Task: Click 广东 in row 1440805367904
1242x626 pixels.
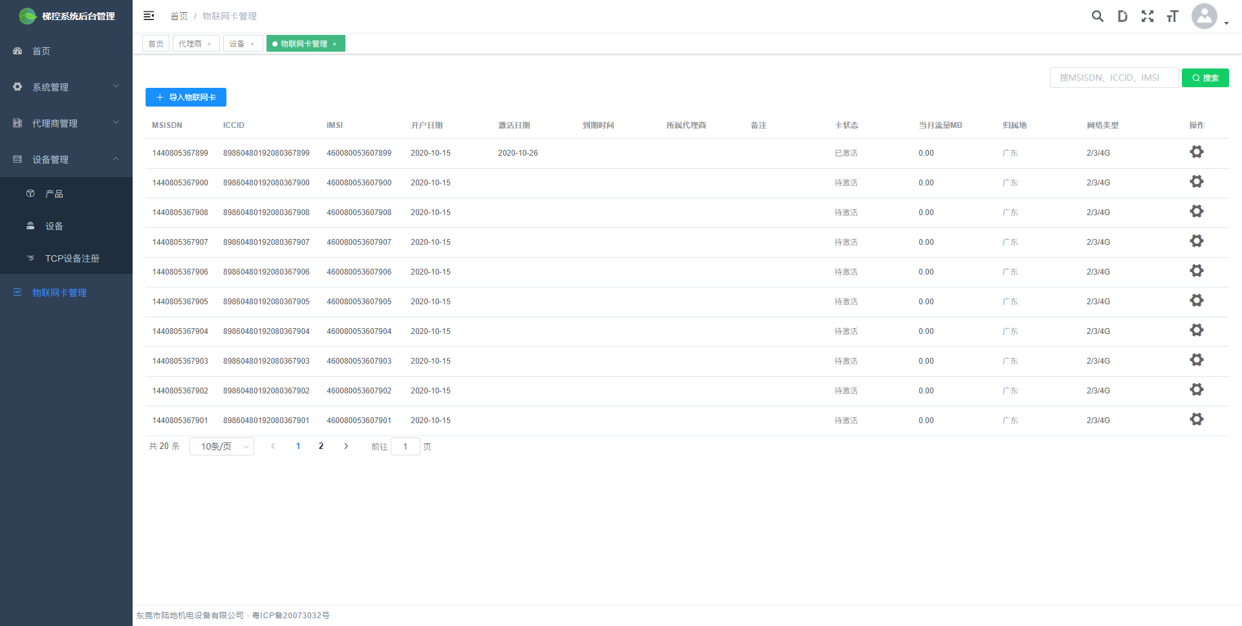Action: point(1010,331)
